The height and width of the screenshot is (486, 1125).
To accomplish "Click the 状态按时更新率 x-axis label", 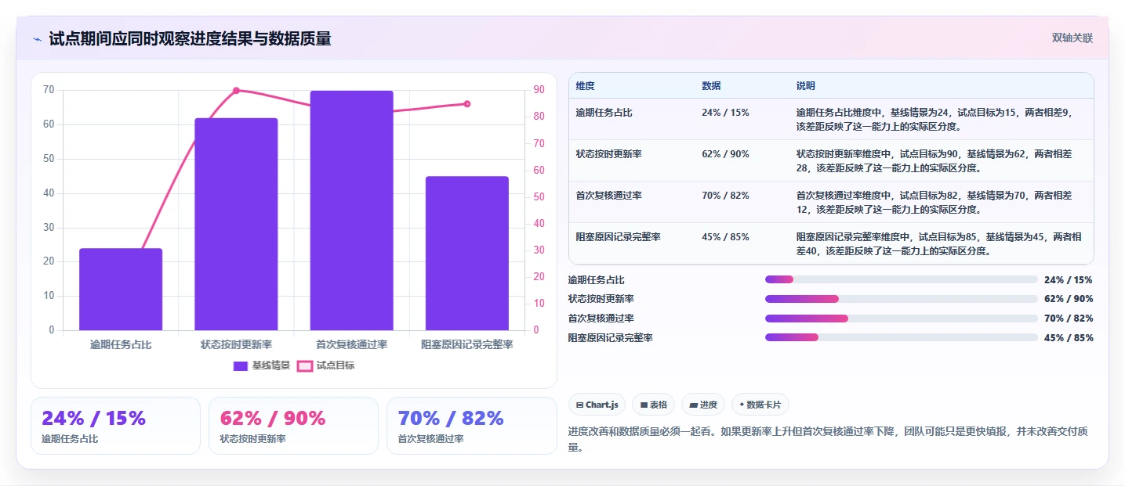I will point(236,344).
